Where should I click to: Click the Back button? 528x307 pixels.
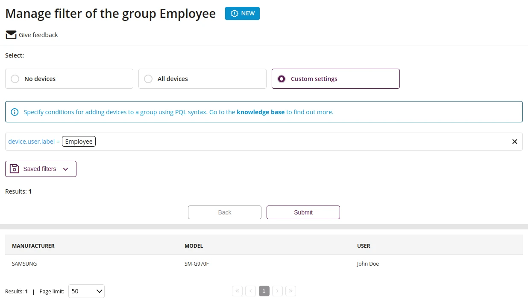pyautogui.click(x=225, y=212)
